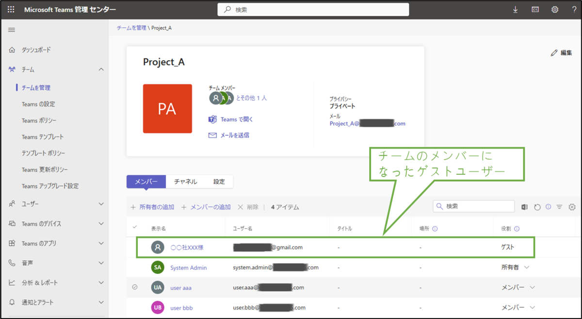Click the 分析 & レポート chart icon
Image resolution: width=582 pixels, height=319 pixels.
click(x=12, y=283)
